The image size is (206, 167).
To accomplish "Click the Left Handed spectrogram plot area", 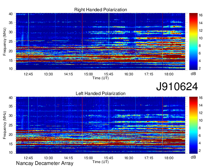I will pos(101,125).
